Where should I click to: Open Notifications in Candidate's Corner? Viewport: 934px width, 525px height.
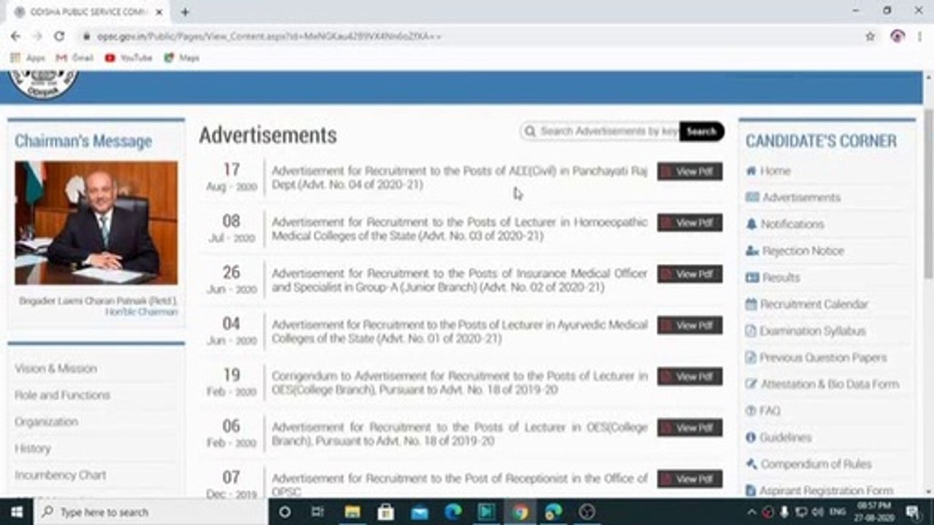pyautogui.click(x=784, y=224)
